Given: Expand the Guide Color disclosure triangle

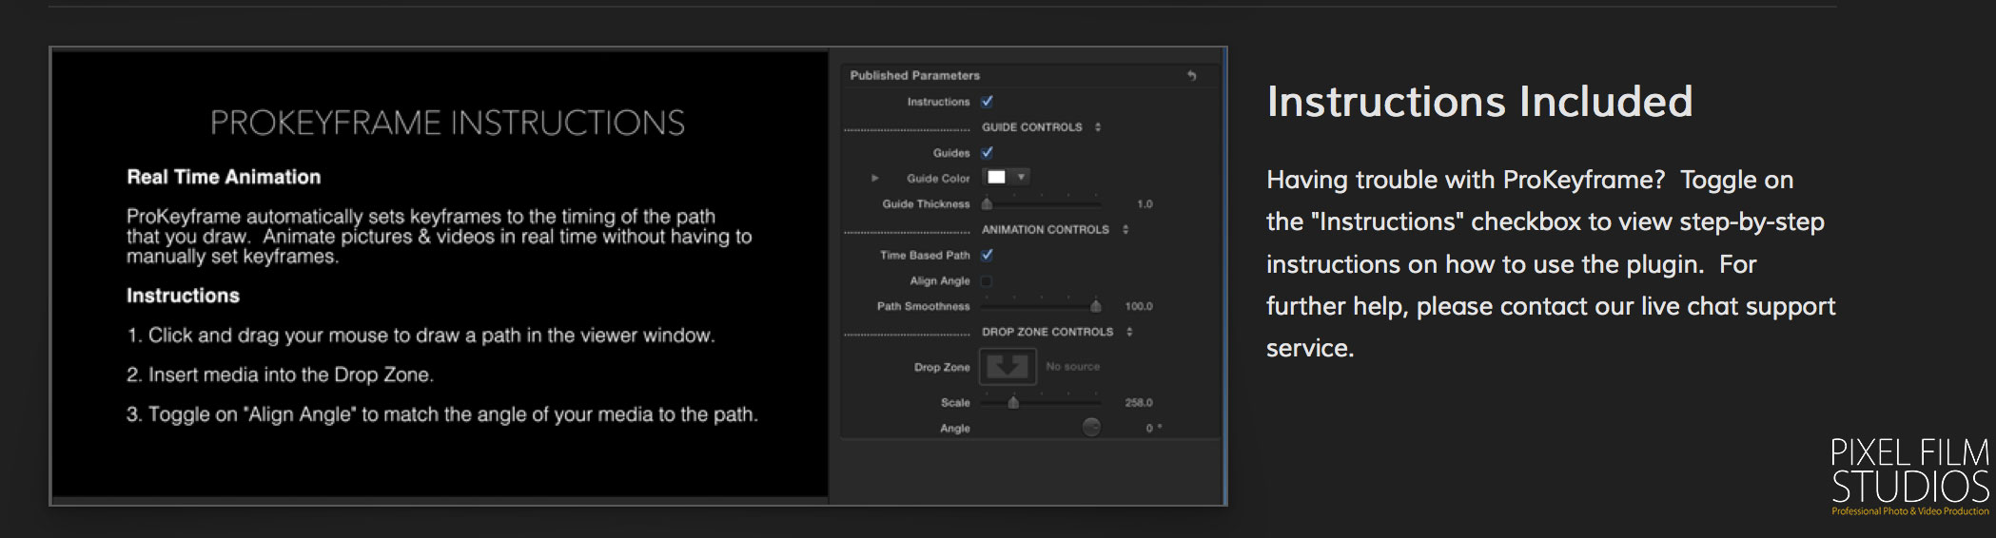Looking at the screenshot, I should [874, 178].
